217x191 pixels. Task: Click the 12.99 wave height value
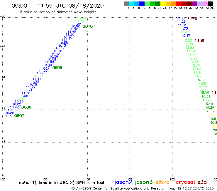[189, 44]
